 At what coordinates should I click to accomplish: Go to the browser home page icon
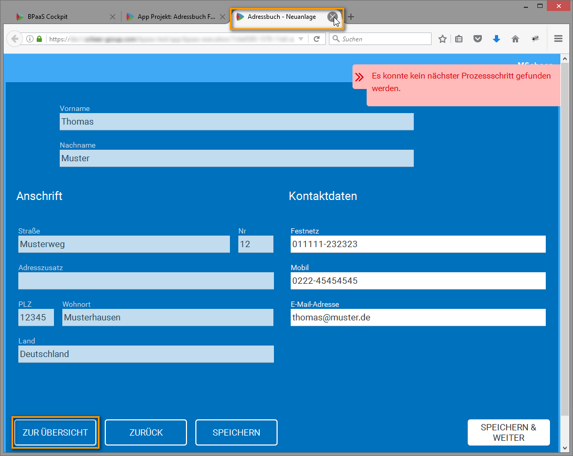pos(515,39)
